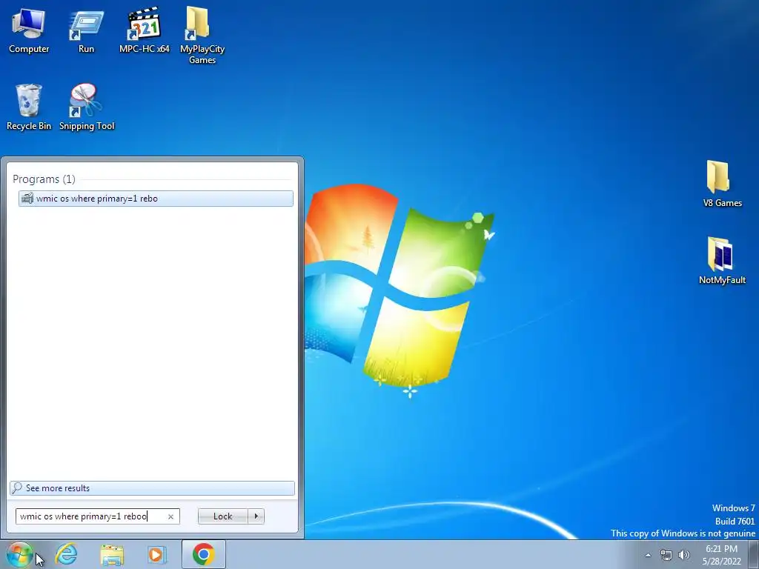The image size is (759, 569).
Task: Select MPC-HC x64 desktop shortcut
Action: [x=145, y=30]
